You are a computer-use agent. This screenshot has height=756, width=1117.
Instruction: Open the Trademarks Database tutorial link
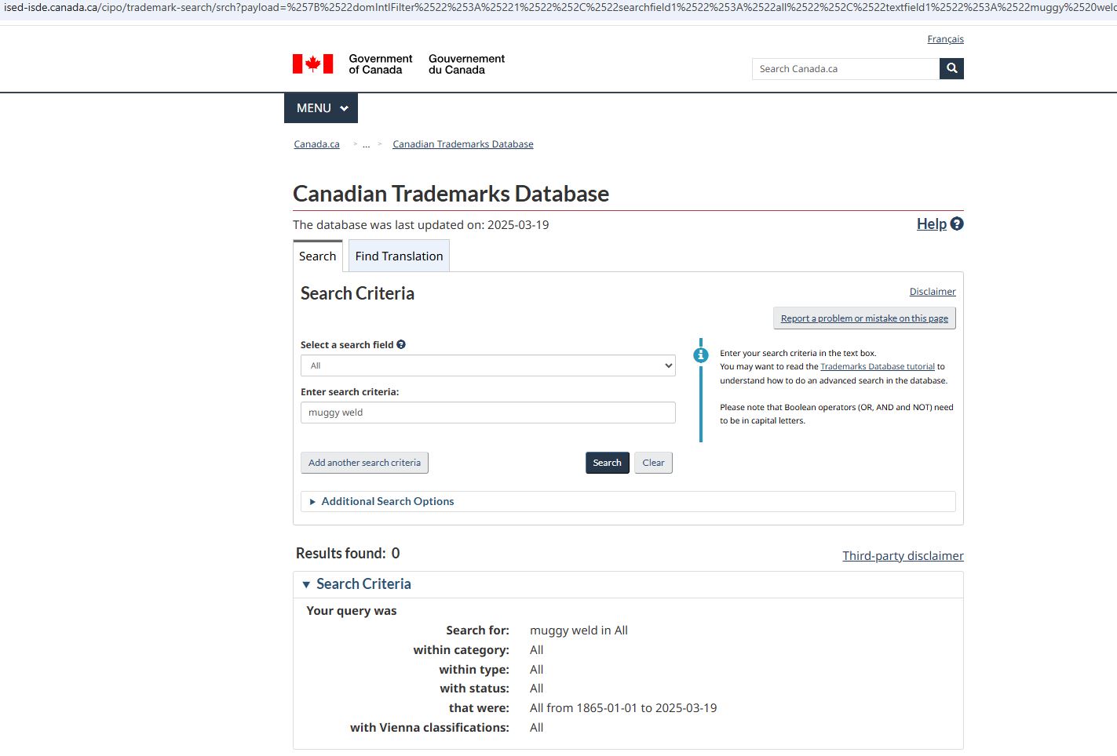coord(878,366)
